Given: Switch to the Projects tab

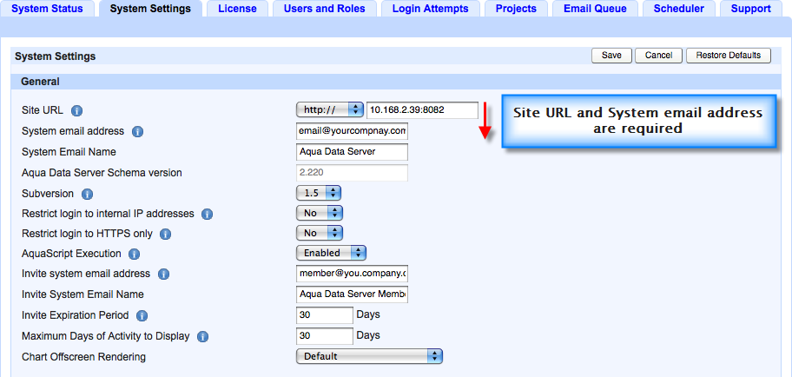Looking at the screenshot, I should (x=516, y=9).
